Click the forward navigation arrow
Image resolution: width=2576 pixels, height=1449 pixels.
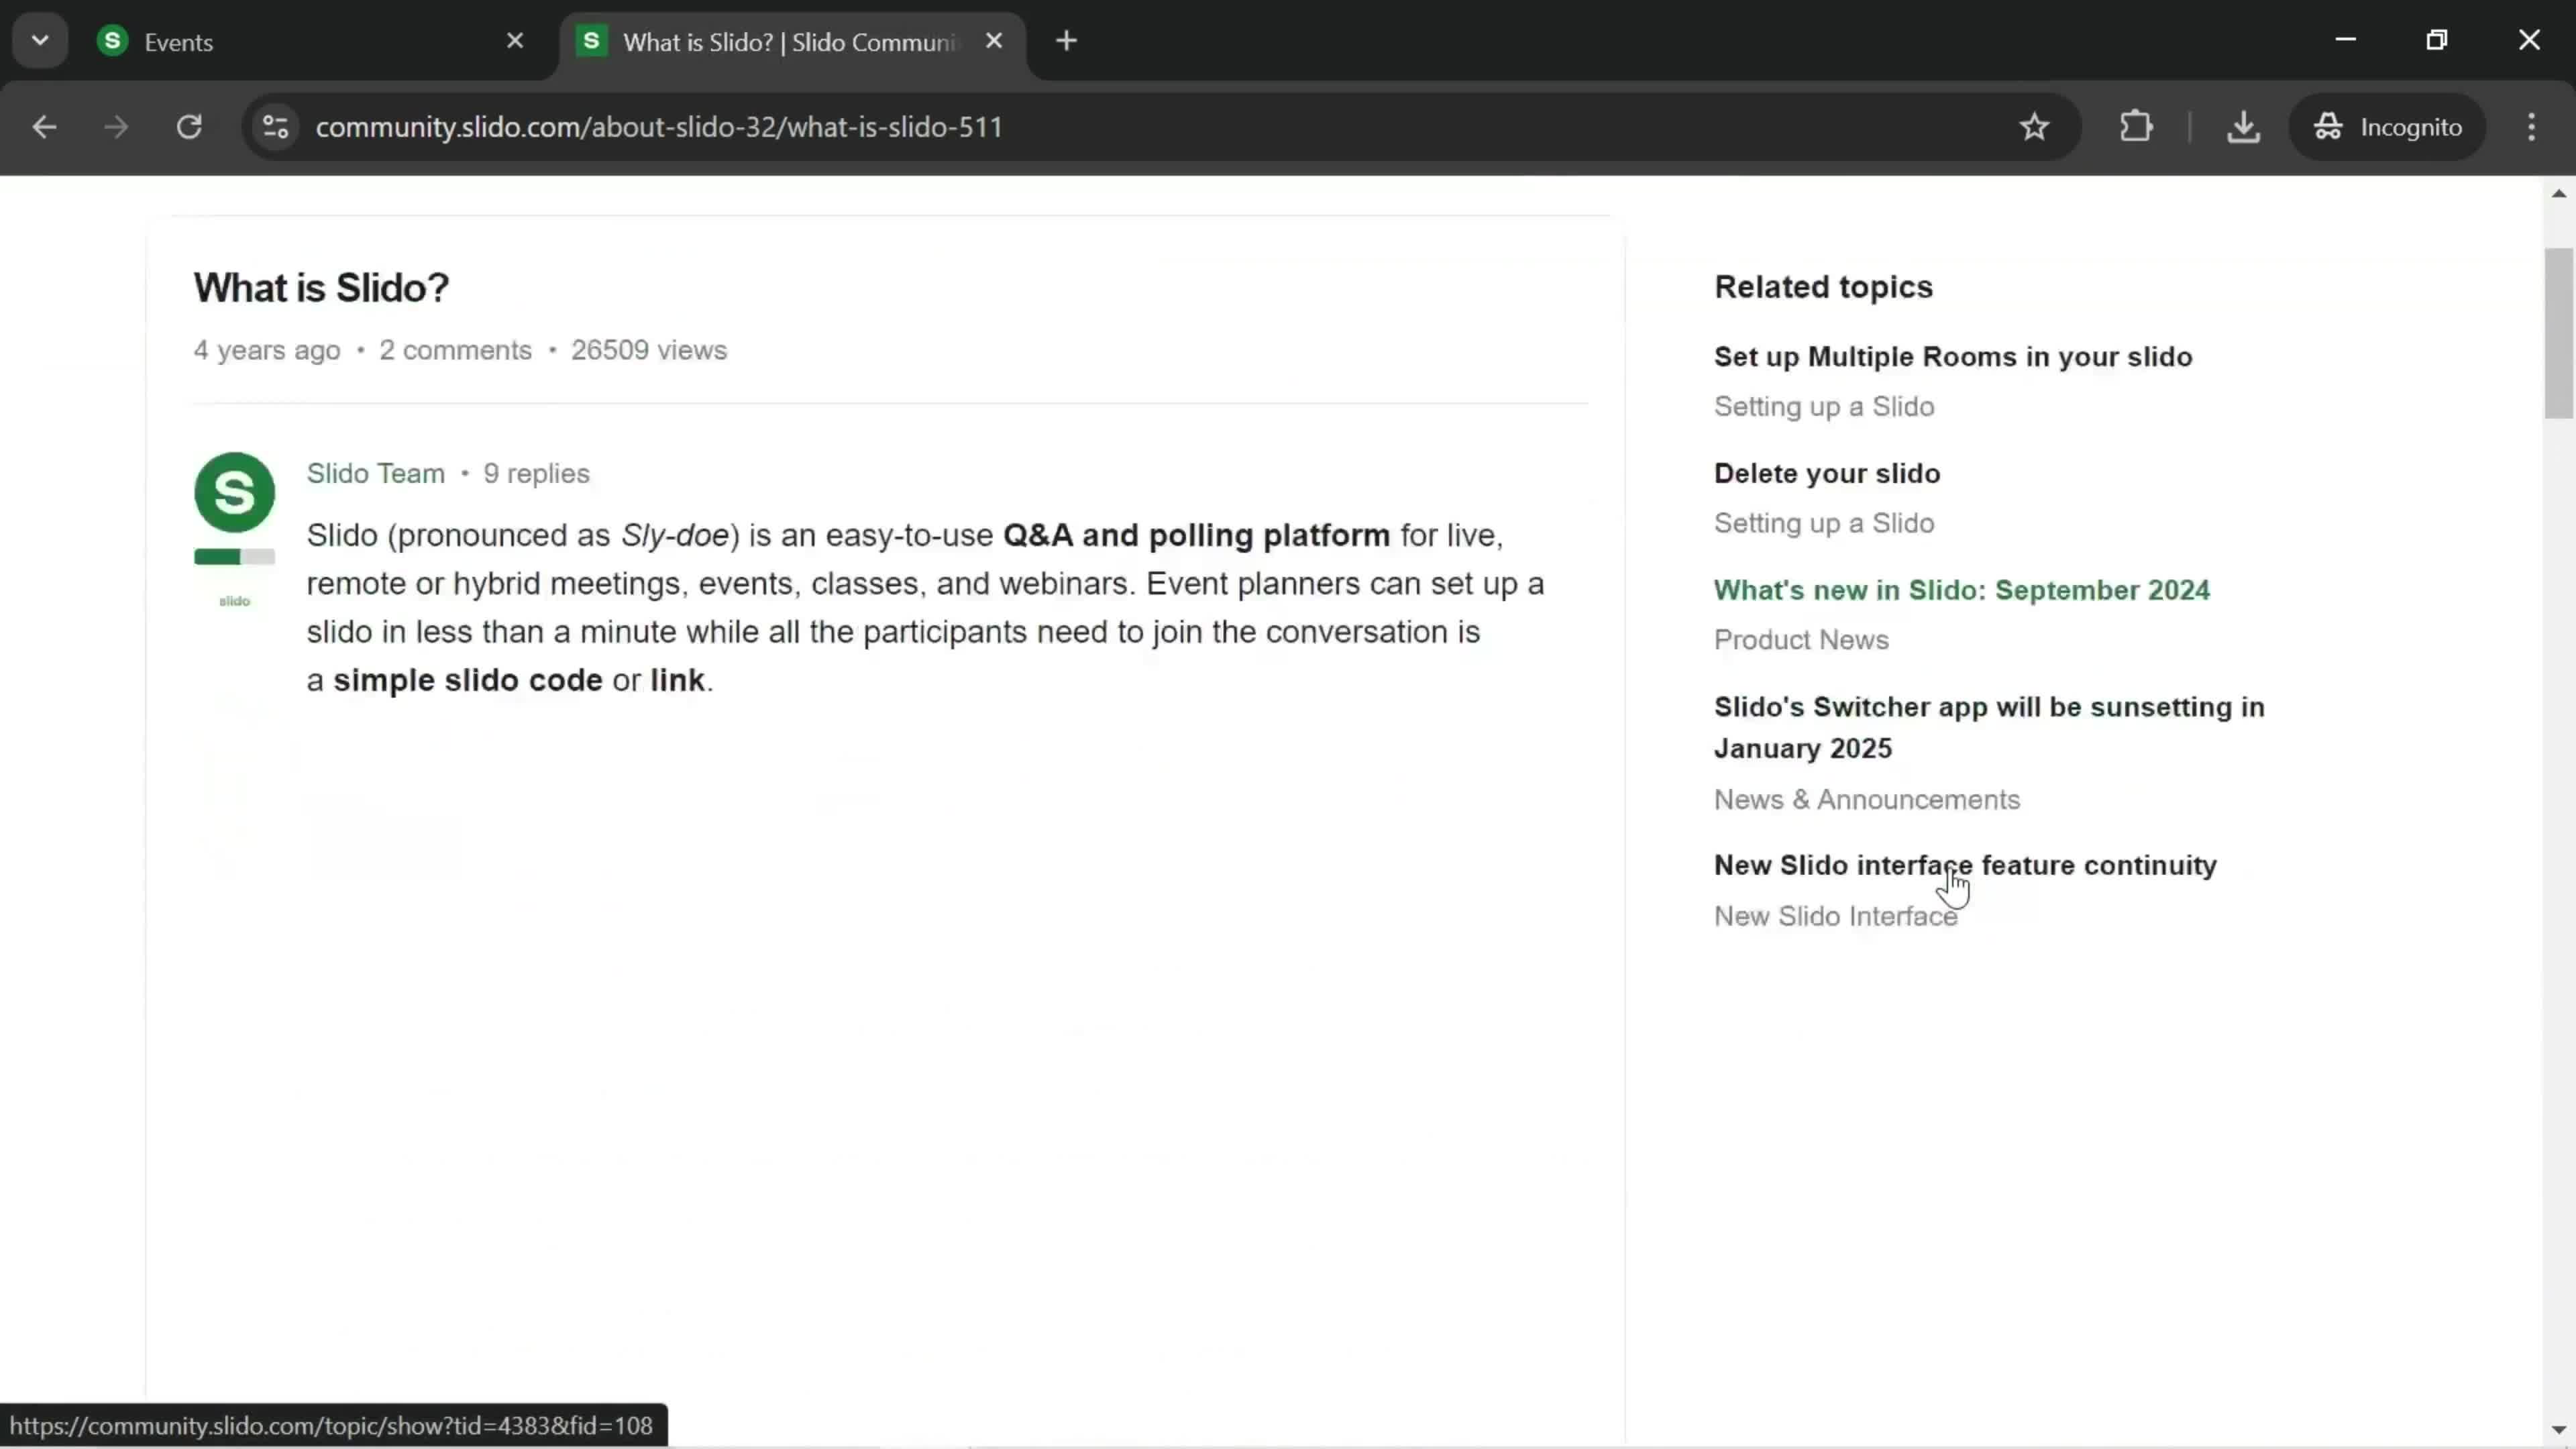(116, 127)
